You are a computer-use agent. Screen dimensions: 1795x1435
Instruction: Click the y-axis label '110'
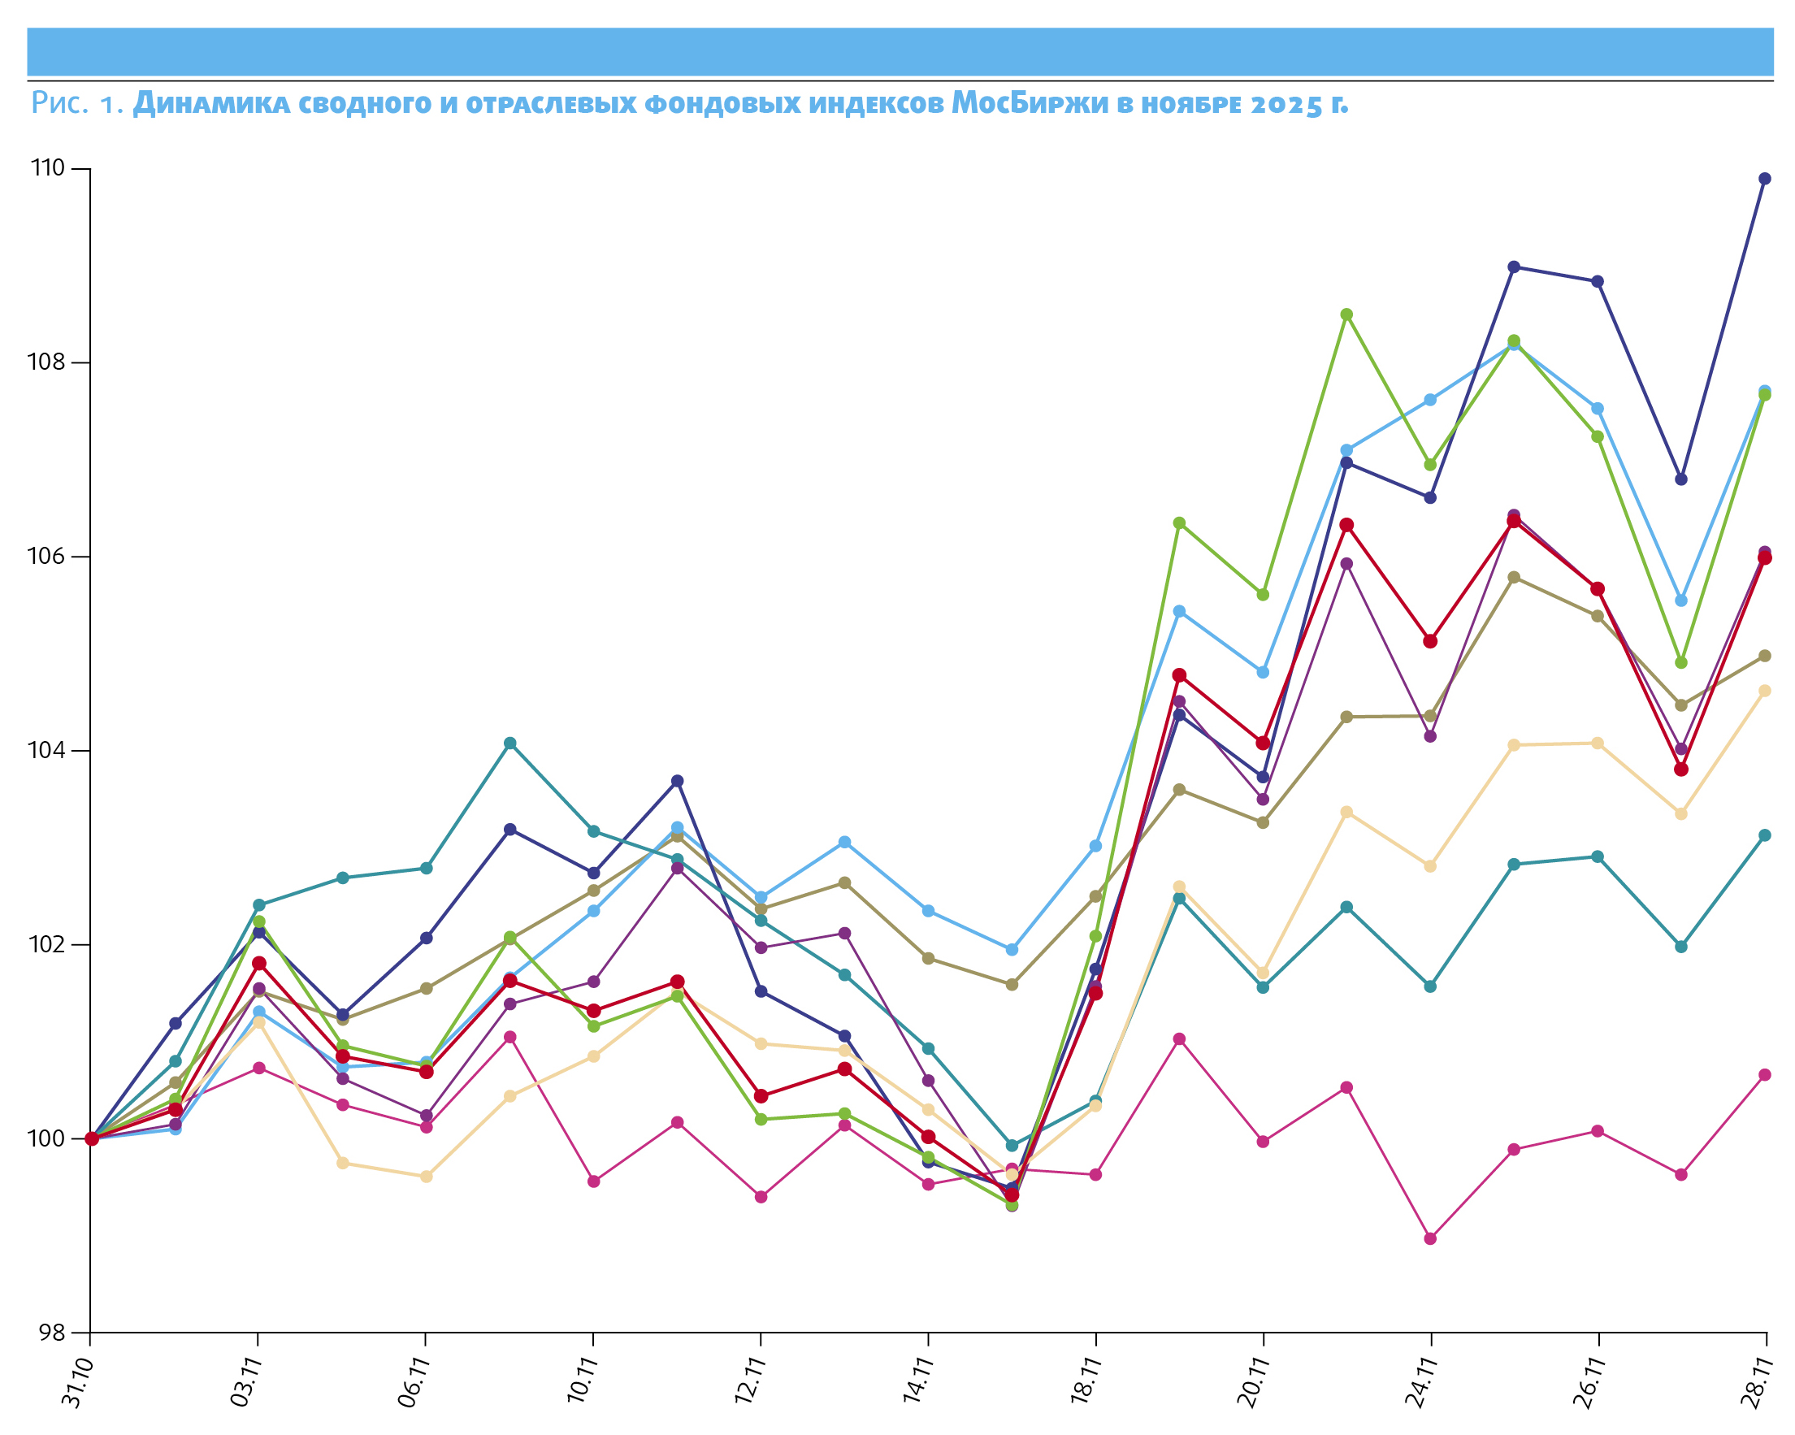coord(47,168)
